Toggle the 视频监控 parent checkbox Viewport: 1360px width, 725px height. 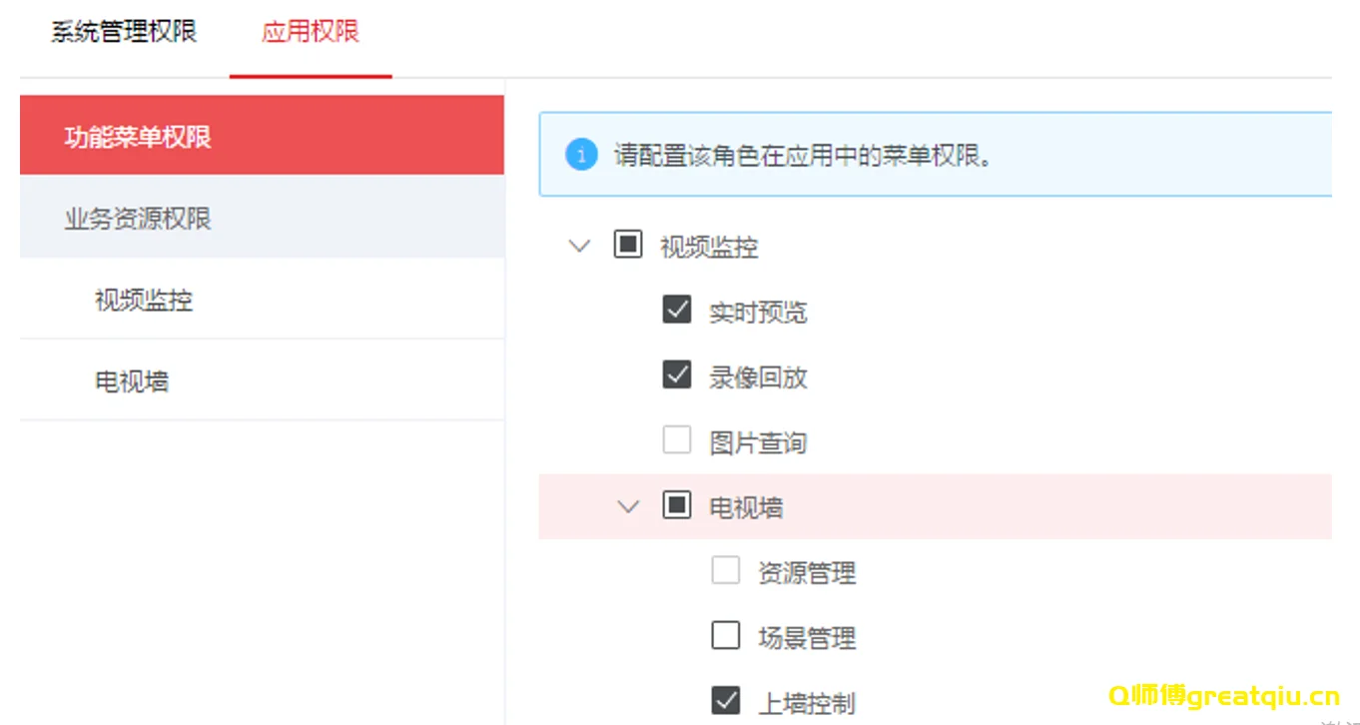pyautogui.click(x=627, y=244)
